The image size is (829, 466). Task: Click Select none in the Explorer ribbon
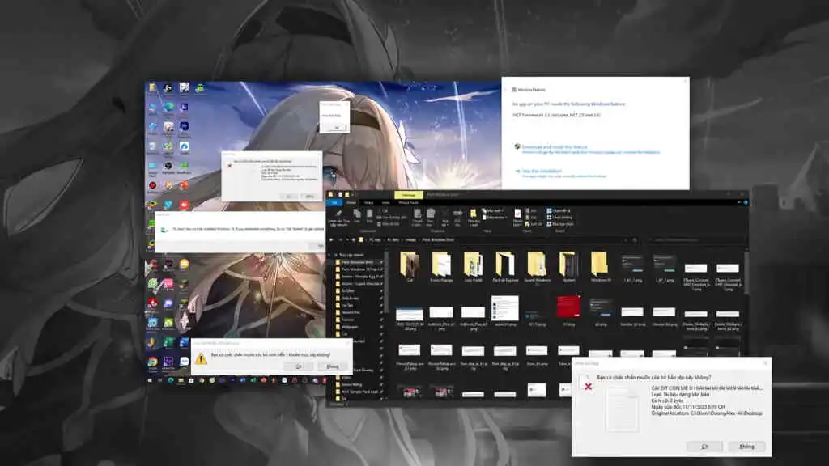coord(560,217)
